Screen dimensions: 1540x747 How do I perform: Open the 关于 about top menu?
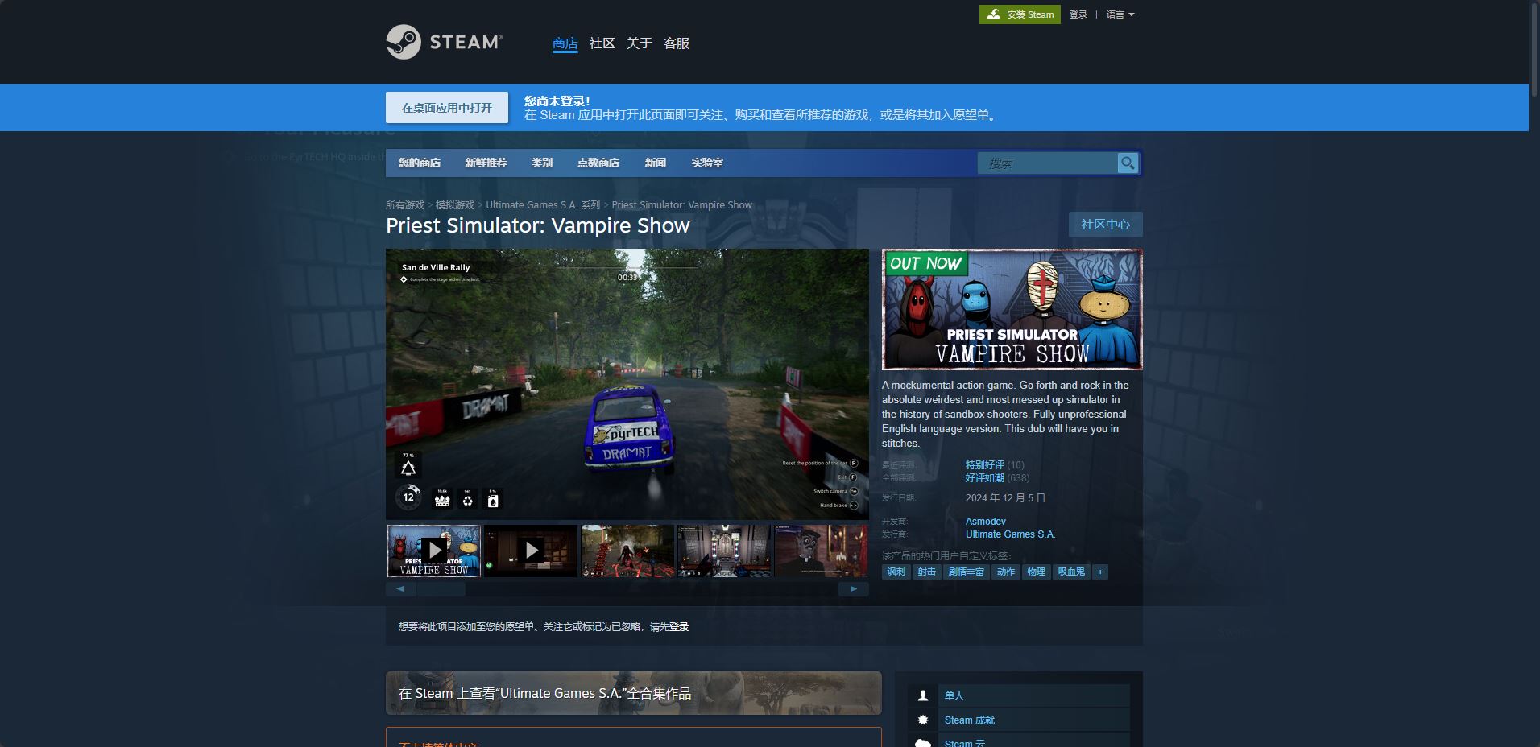click(640, 43)
